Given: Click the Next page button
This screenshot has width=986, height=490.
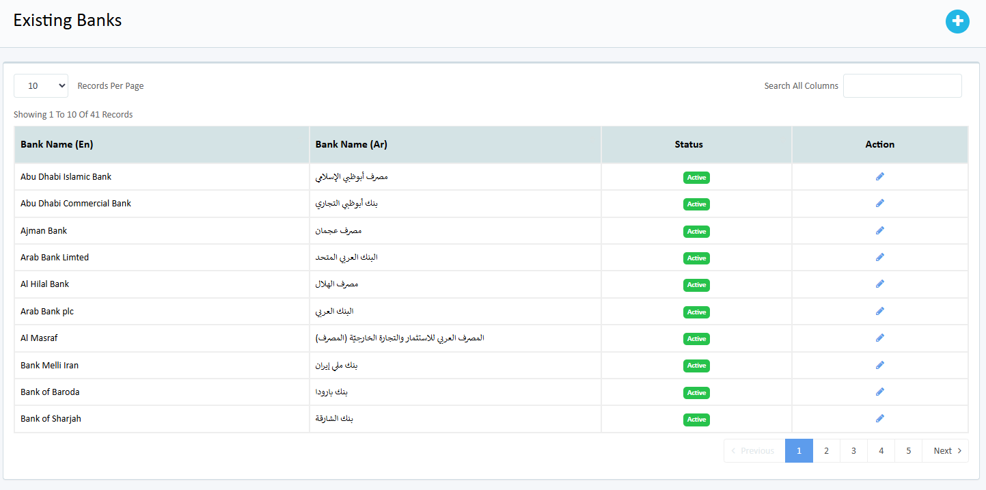Looking at the screenshot, I should coord(945,450).
